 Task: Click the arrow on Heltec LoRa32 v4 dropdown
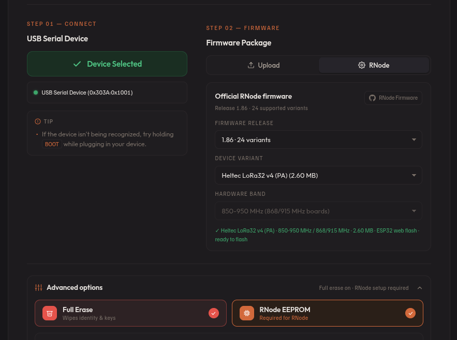click(414, 175)
